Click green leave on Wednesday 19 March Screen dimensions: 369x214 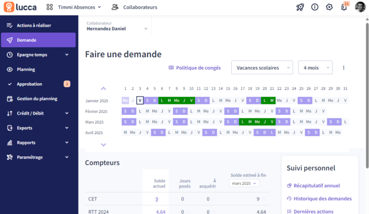(x=257, y=122)
